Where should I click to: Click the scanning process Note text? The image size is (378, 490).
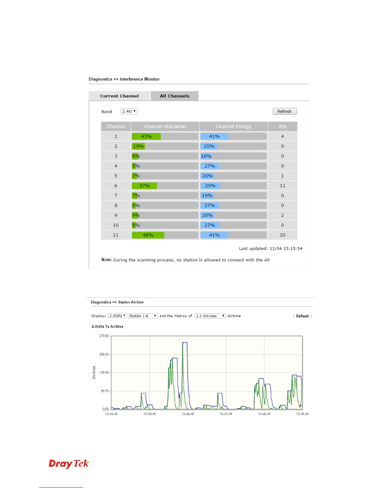pyautogui.click(x=186, y=260)
